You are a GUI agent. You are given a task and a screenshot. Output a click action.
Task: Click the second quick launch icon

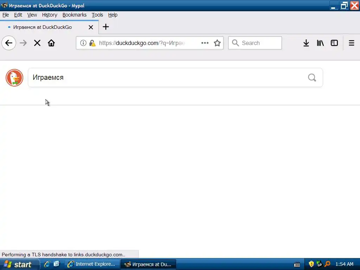pos(57,264)
